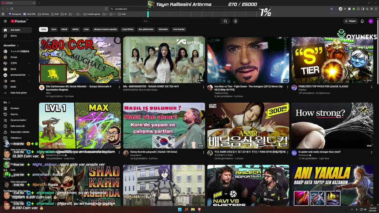Screen dimensions: 379x213
Task: Select the Müzik filter chip
Action: click(64, 29)
